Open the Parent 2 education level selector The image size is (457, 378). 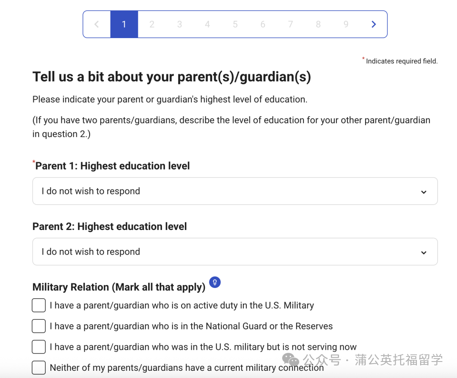coord(235,252)
